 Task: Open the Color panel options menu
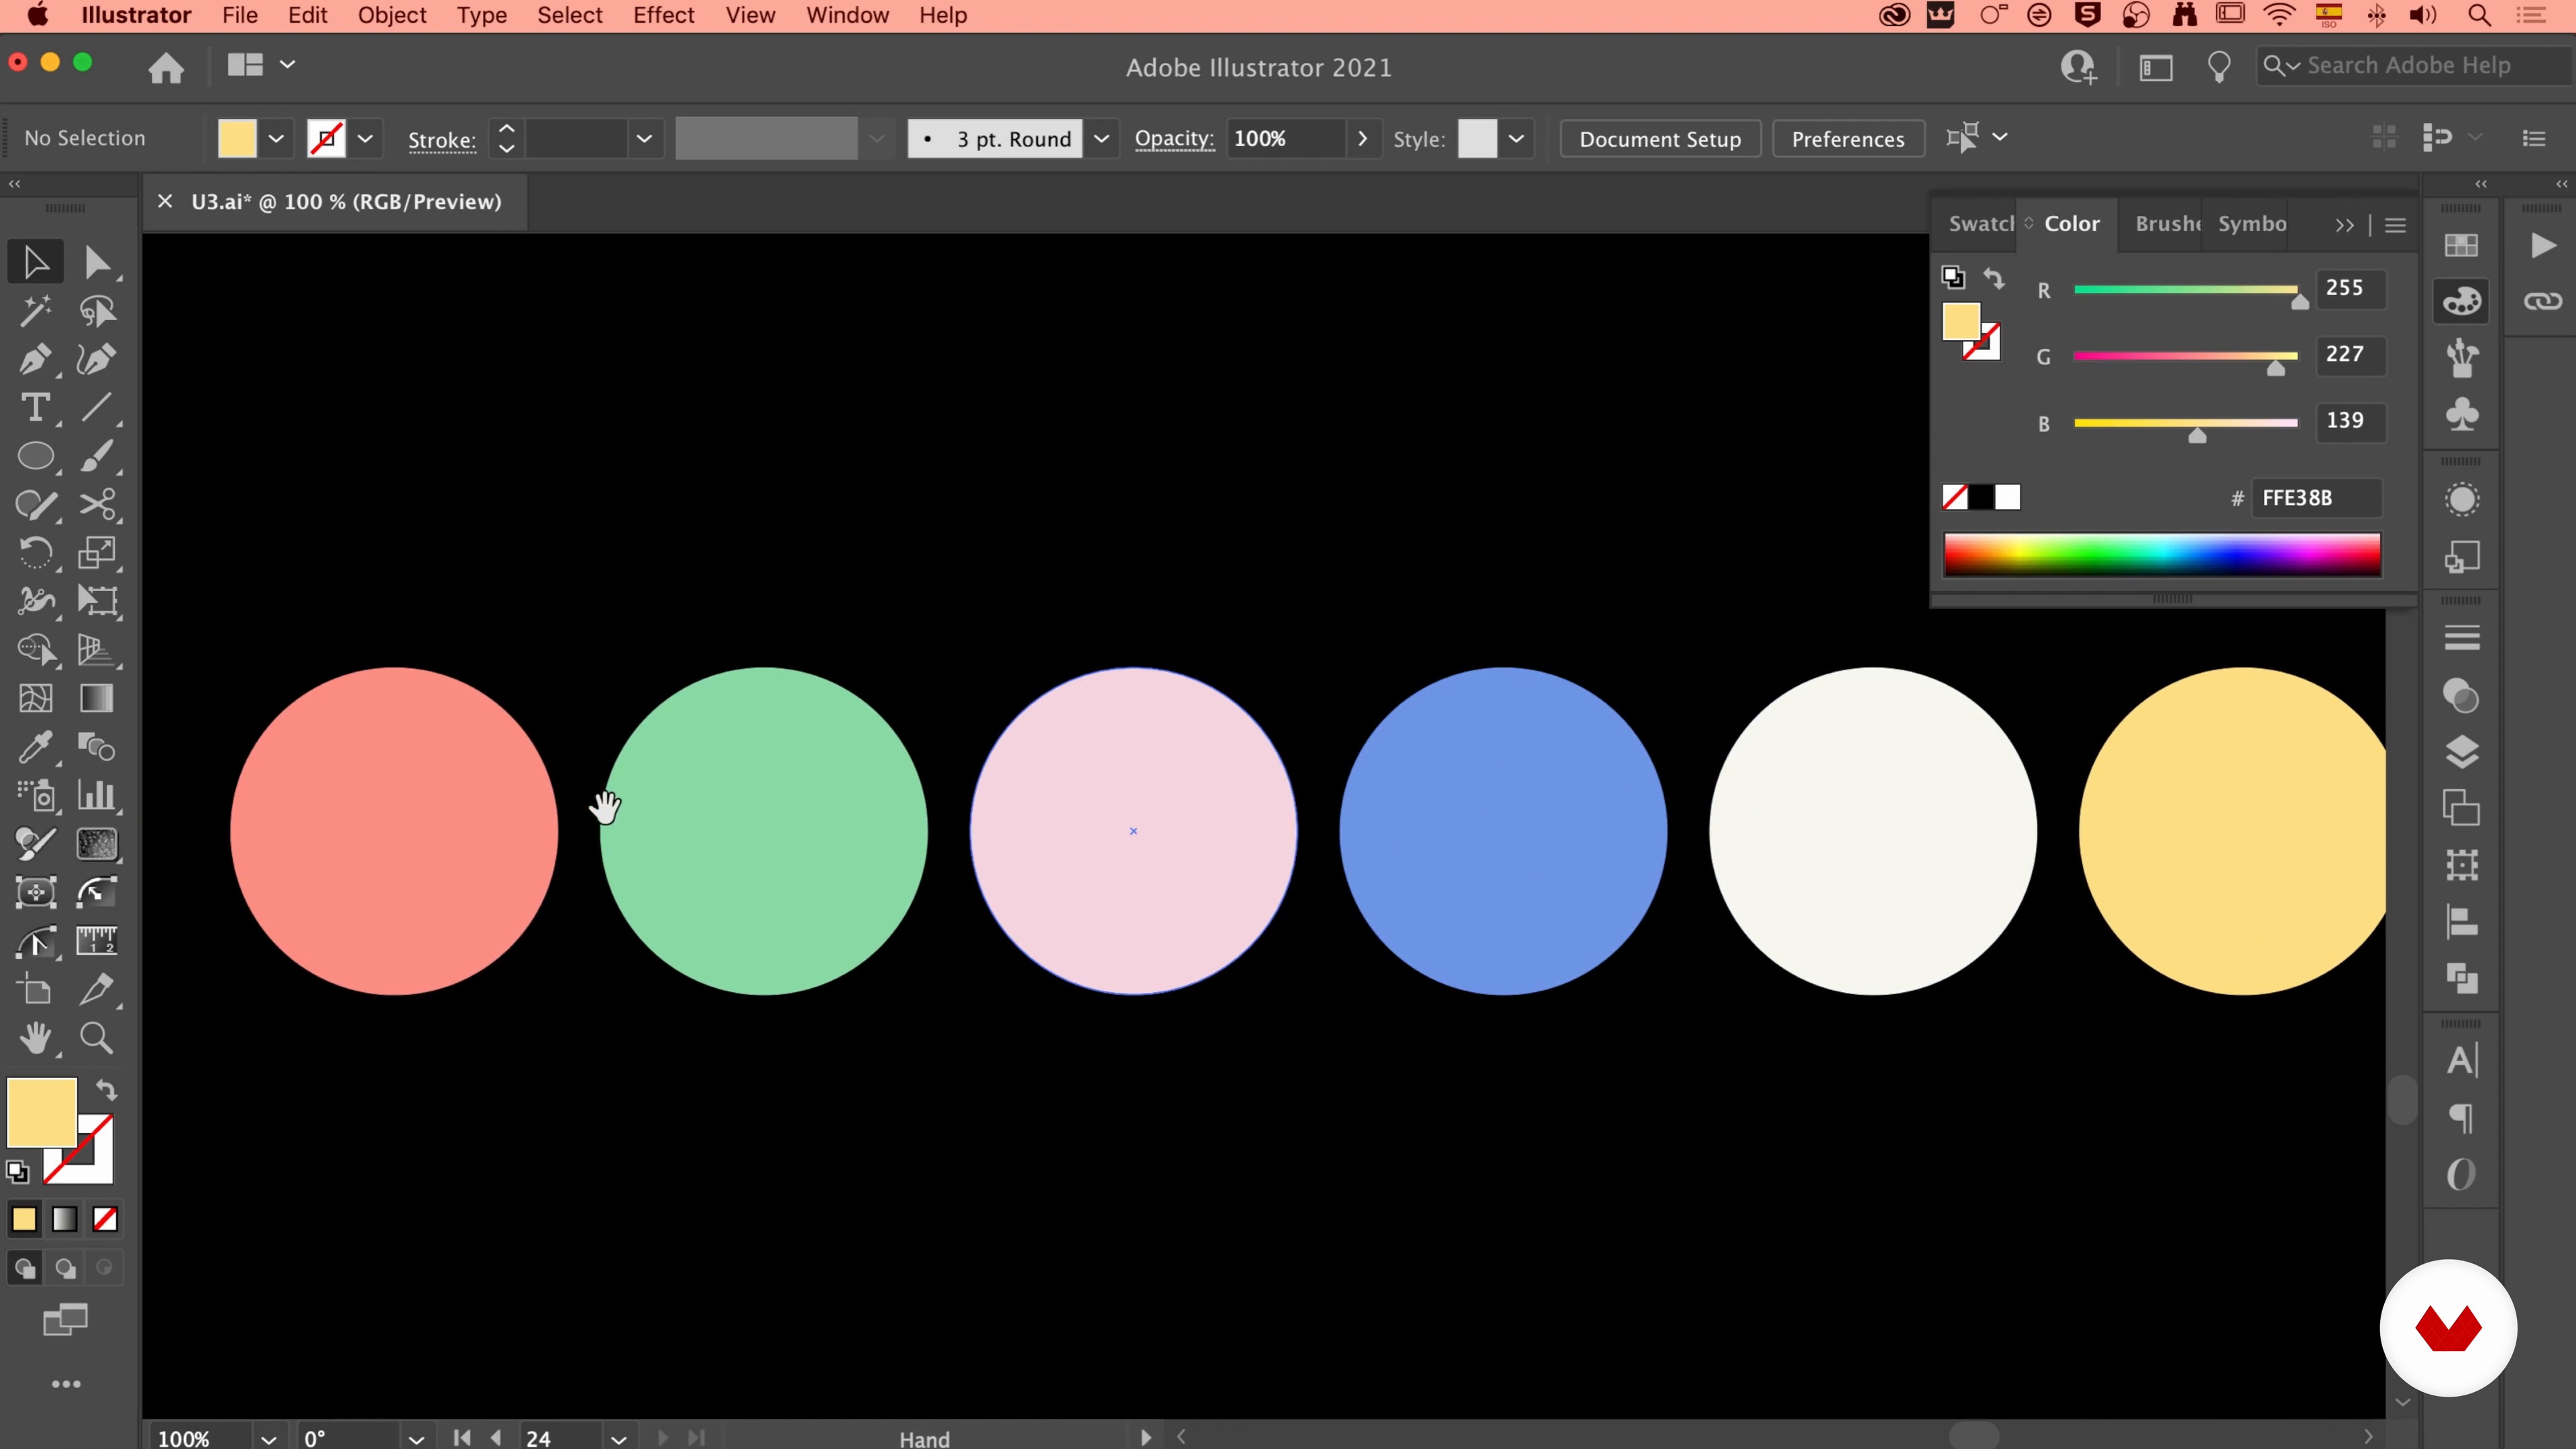click(2395, 225)
